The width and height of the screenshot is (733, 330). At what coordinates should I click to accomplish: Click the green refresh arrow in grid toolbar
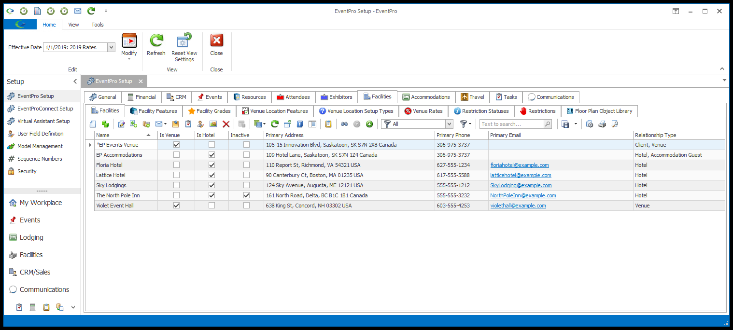(x=274, y=124)
